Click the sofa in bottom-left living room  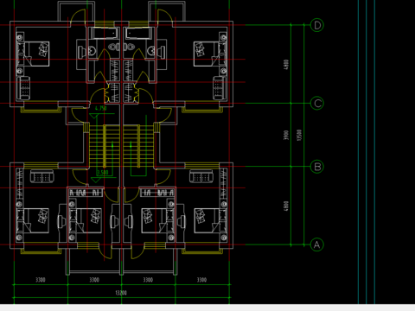click(42, 176)
